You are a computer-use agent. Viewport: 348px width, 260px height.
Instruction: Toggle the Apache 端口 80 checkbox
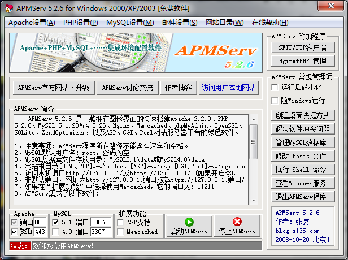tap(14, 222)
